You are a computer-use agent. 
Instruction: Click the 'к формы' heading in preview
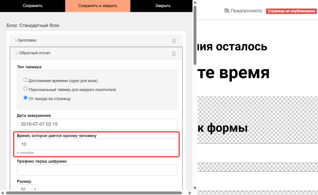(223, 128)
